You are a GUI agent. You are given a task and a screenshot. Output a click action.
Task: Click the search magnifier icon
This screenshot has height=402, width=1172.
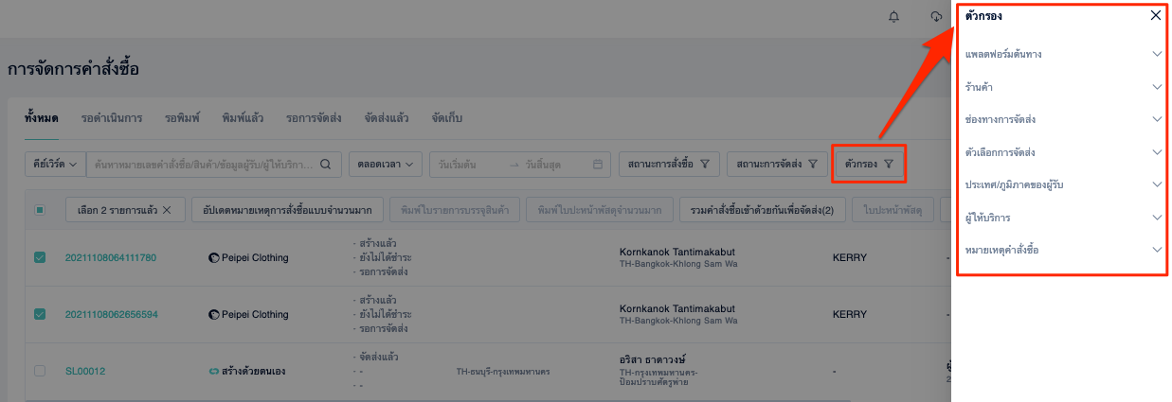(324, 165)
